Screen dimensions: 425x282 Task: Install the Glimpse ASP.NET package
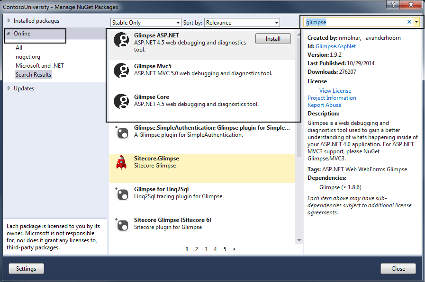tap(272, 39)
